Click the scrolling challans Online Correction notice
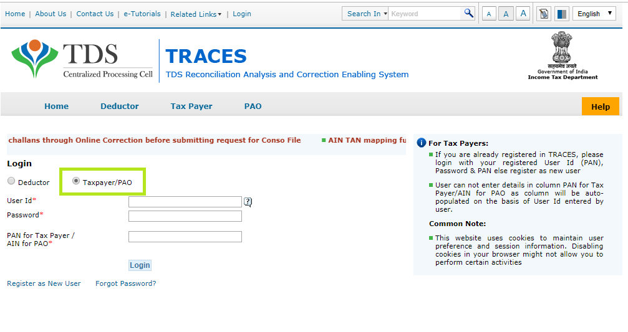 coord(155,140)
